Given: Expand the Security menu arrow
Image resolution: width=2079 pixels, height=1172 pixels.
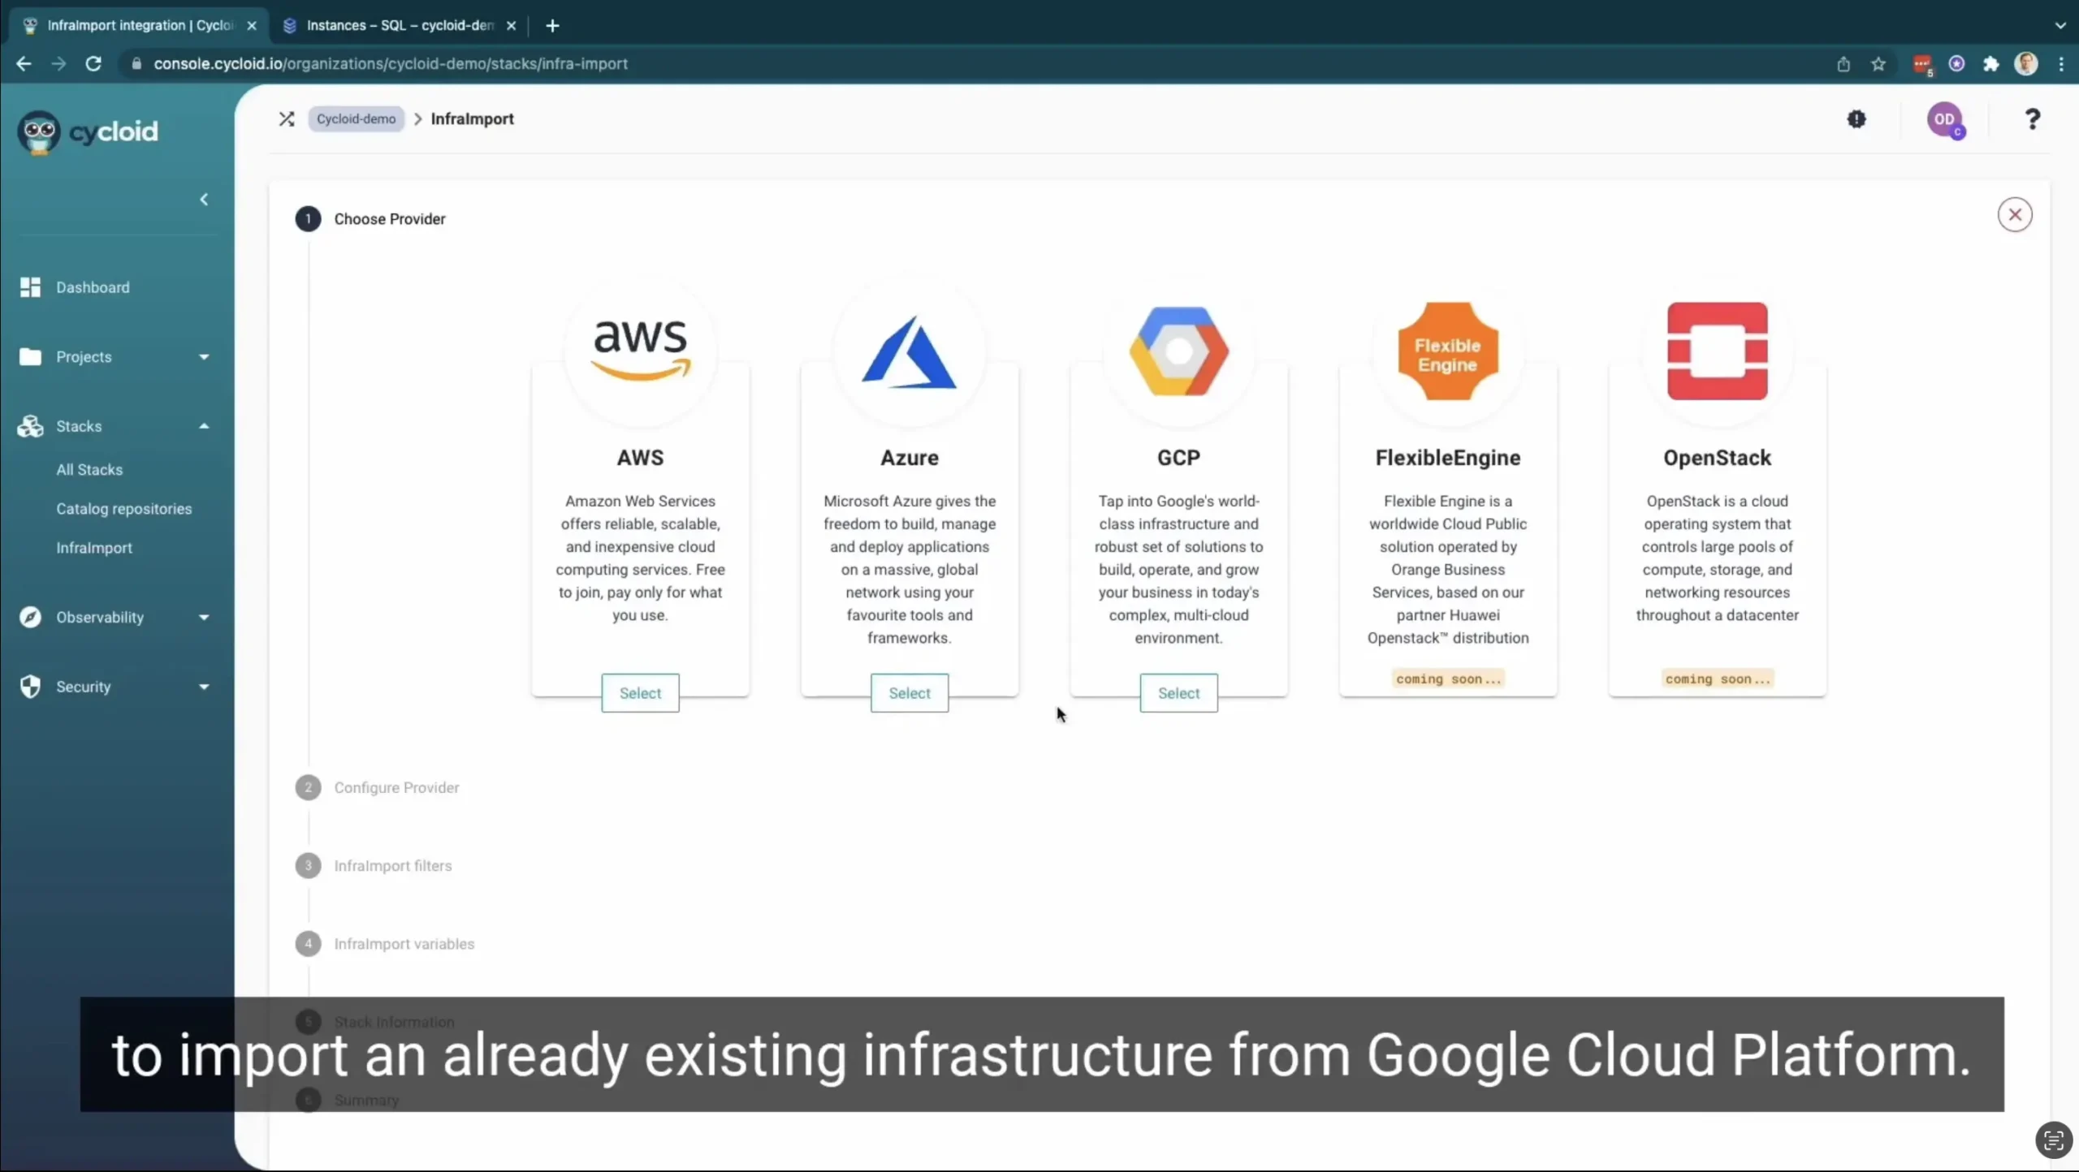Looking at the screenshot, I should 204,687.
